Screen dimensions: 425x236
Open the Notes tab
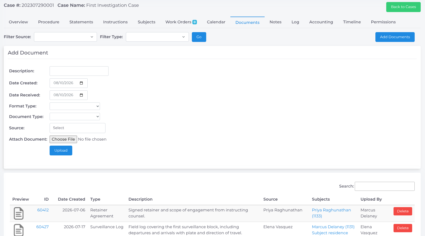pos(275,22)
